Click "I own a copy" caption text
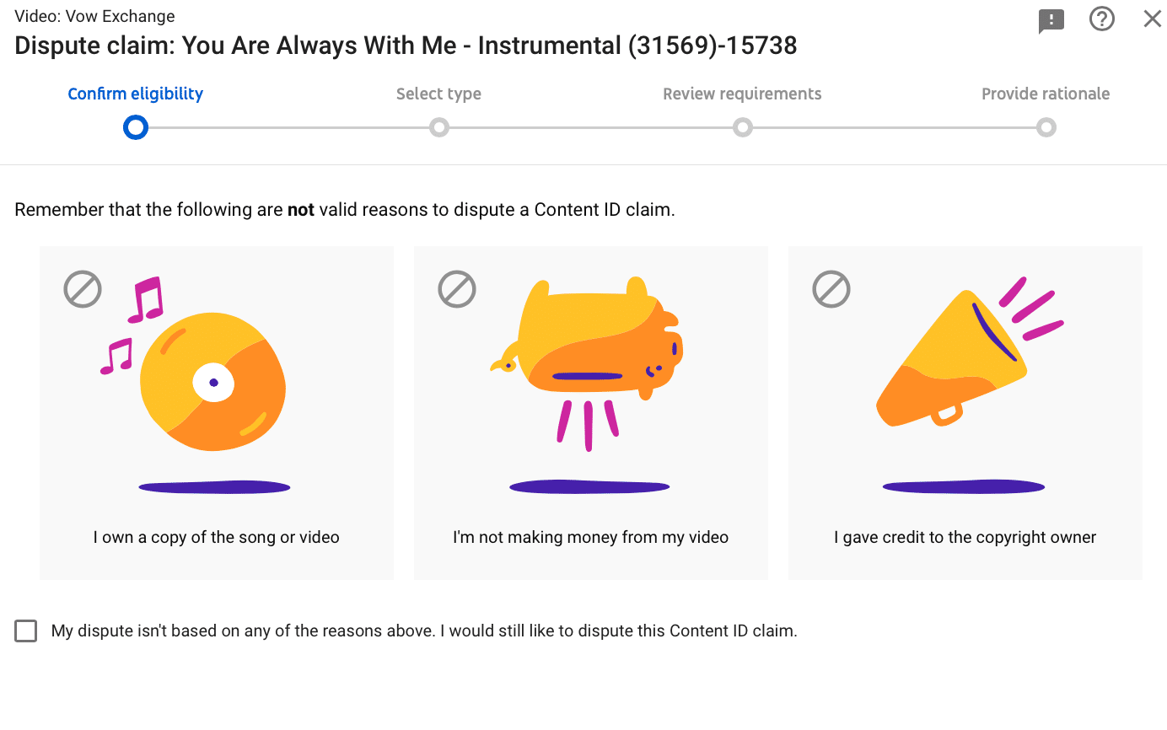This screenshot has width=1167, height=730. point(217,537)
